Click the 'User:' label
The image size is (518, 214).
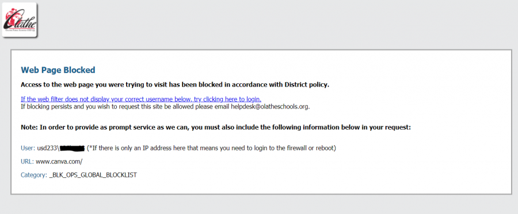(28, 148)
